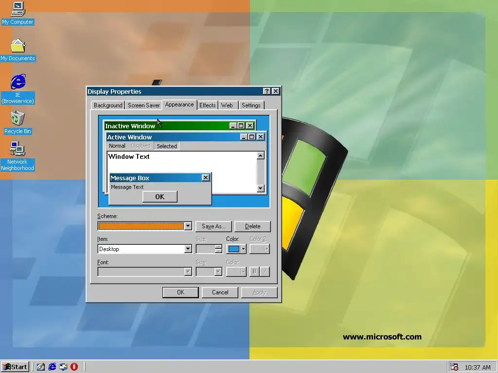This screenshot has height=373, width=498.
Task: Open the Settings tab
Action: point(251,105)
